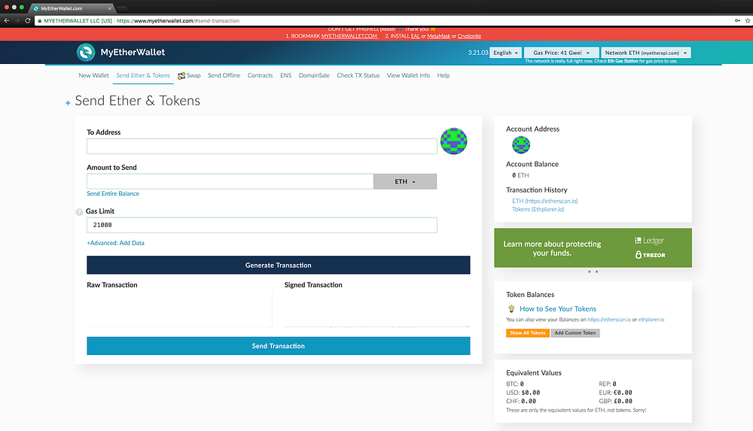Click the Account Address identicon
The image size is (753, 431).
click(521, 144)
